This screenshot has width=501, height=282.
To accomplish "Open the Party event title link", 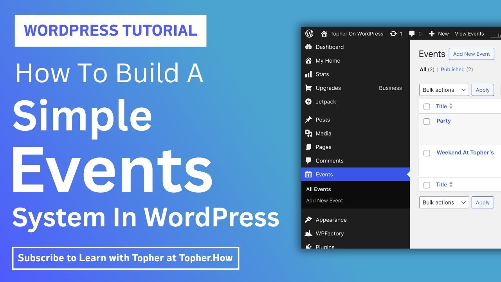I will point(443,121).
